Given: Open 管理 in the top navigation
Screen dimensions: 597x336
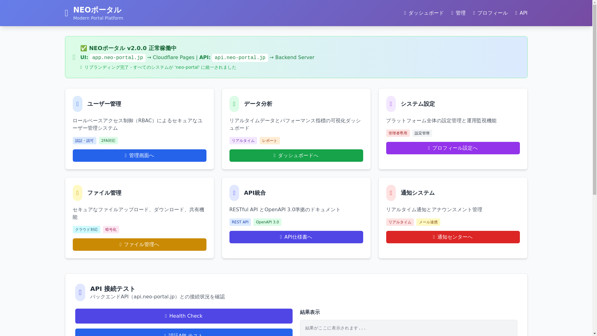Looking at the screenshot, I should point(458,13).
